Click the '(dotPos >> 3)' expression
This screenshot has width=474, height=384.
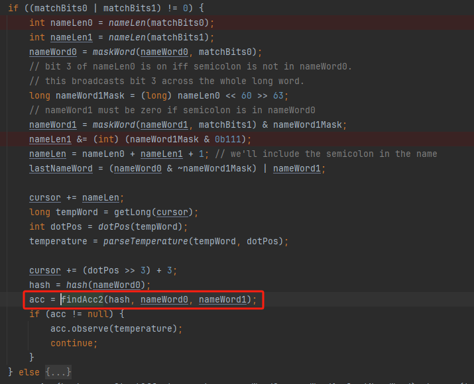click(117, 271)
